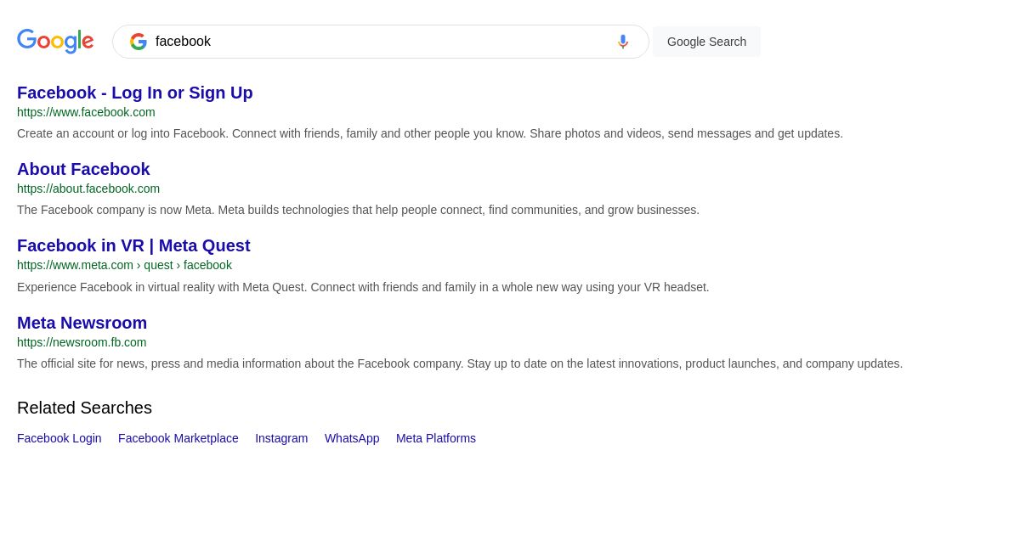Viewport: 1020px width, 535px height.
Task: Click the G favicon inside the search bar
Action: tap(139, 41)
